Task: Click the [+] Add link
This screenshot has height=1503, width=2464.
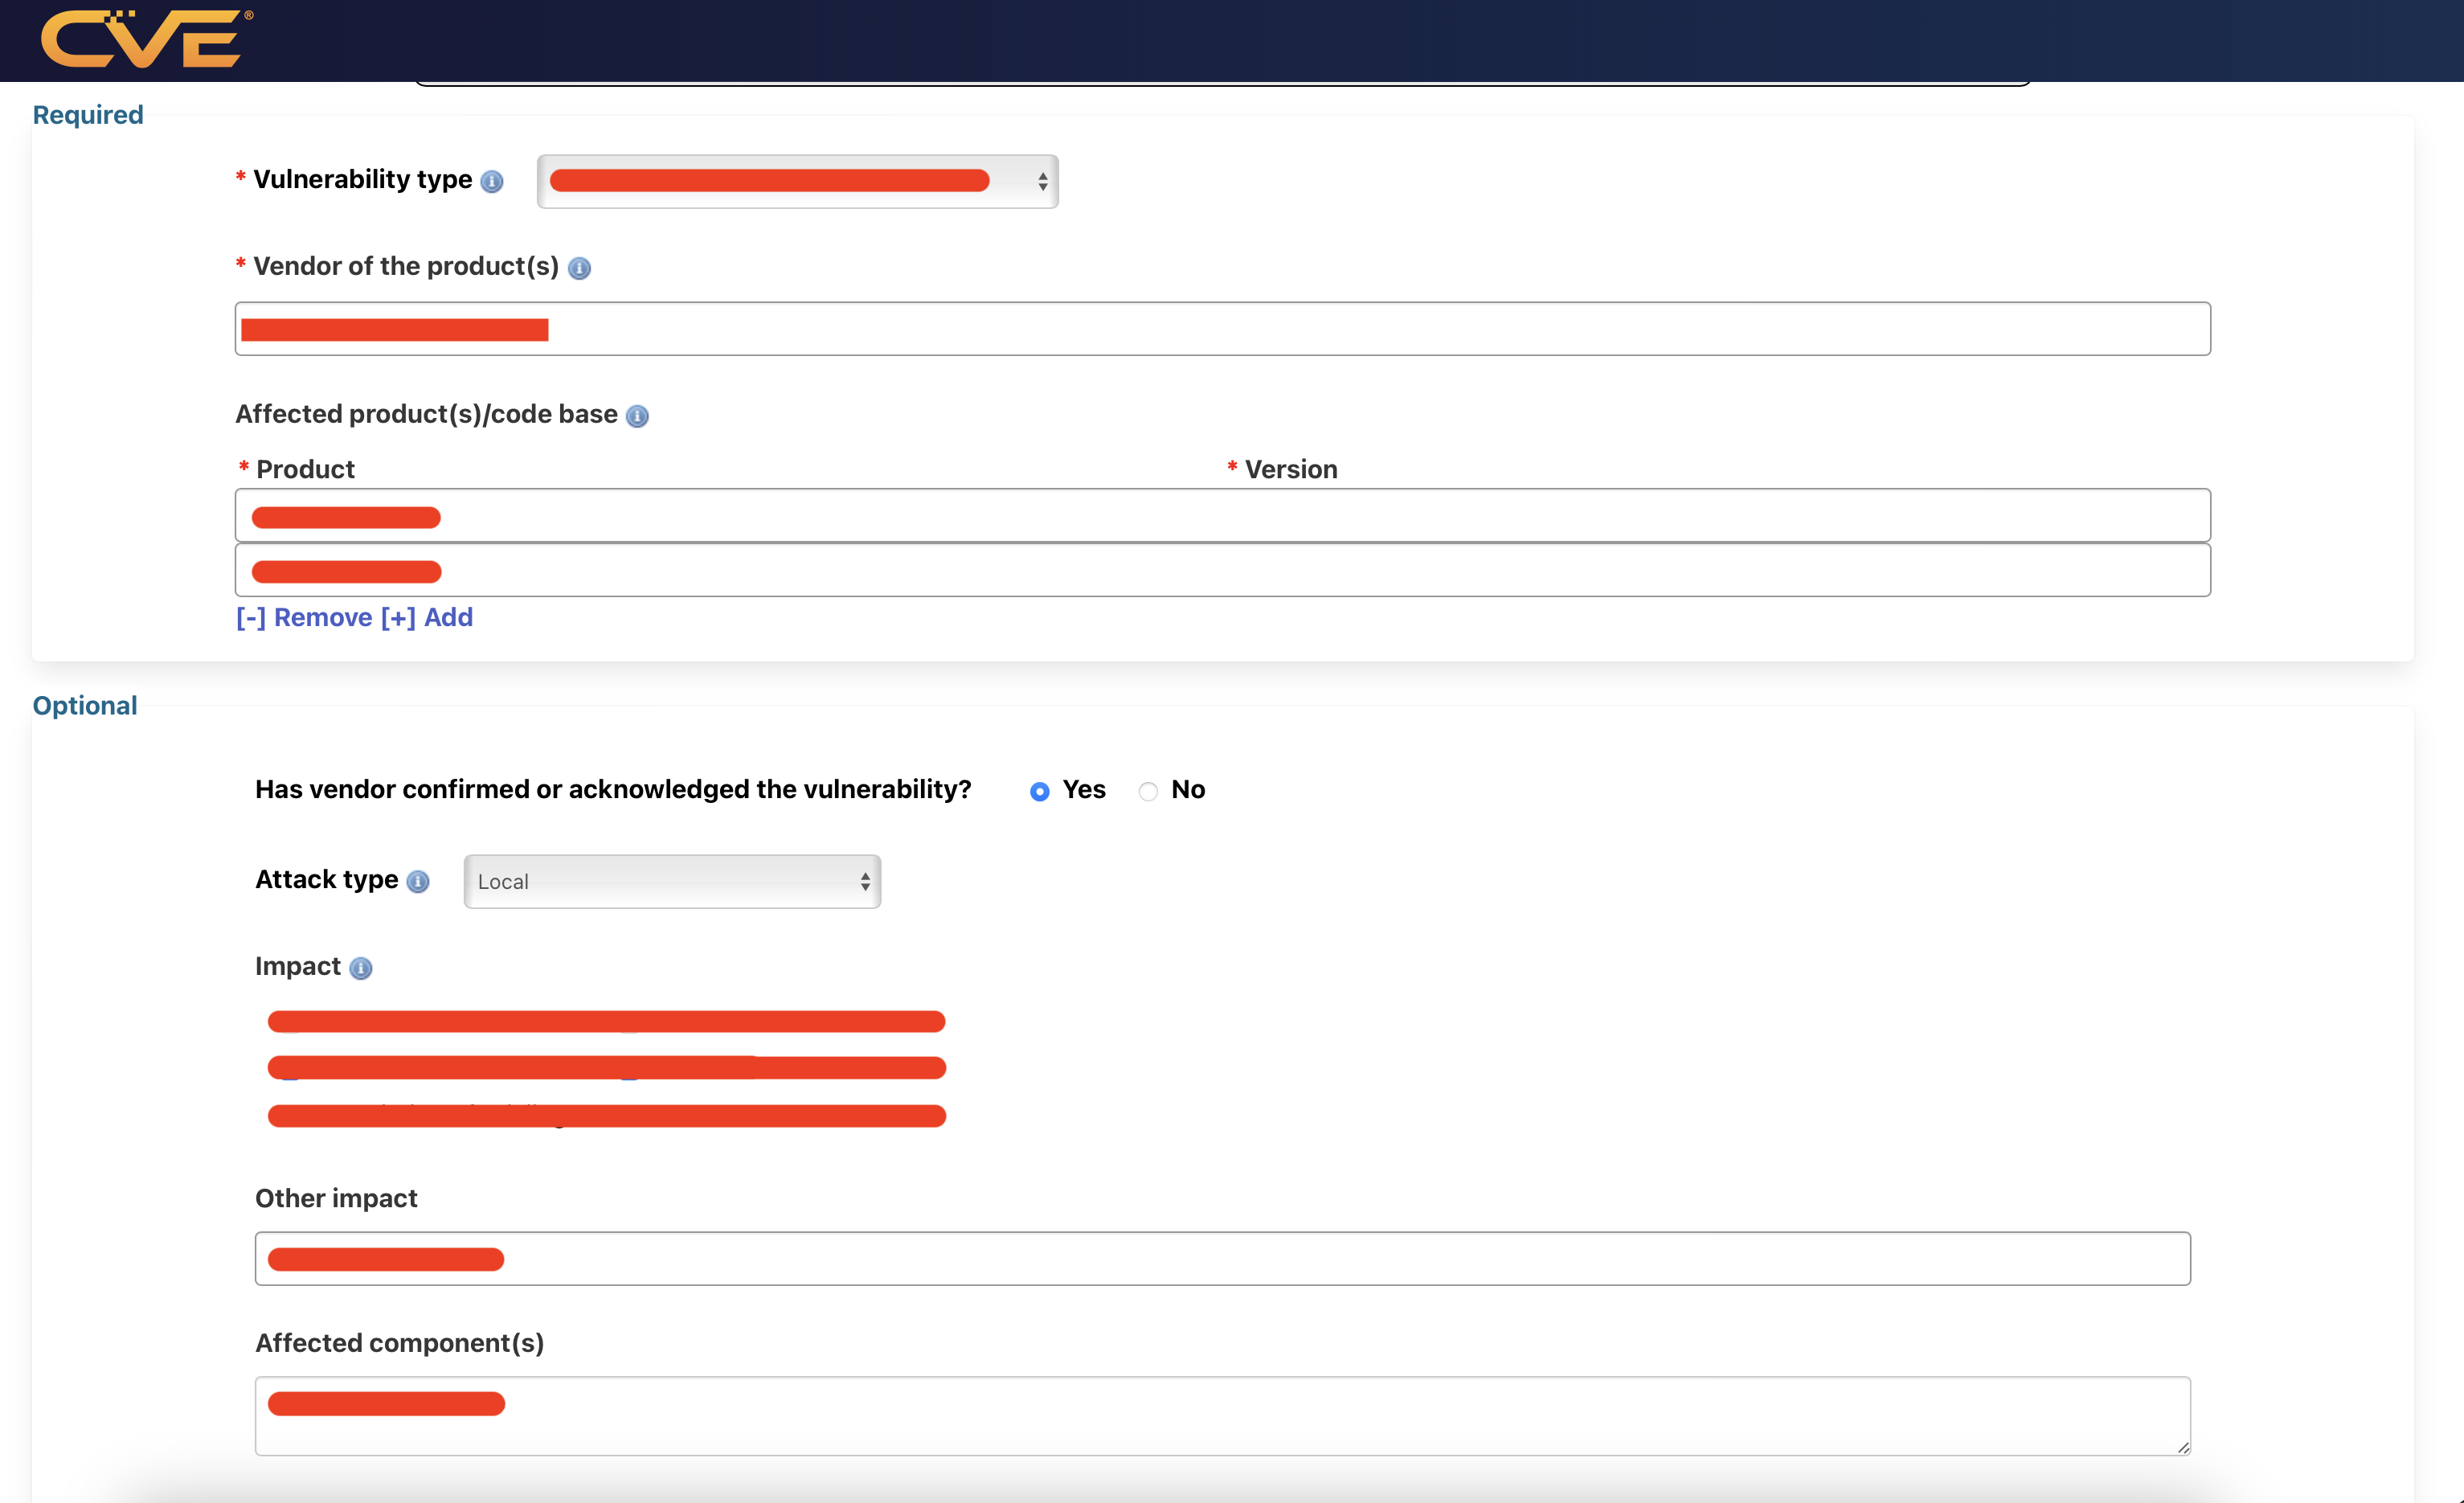Action: tap(427, 617)
